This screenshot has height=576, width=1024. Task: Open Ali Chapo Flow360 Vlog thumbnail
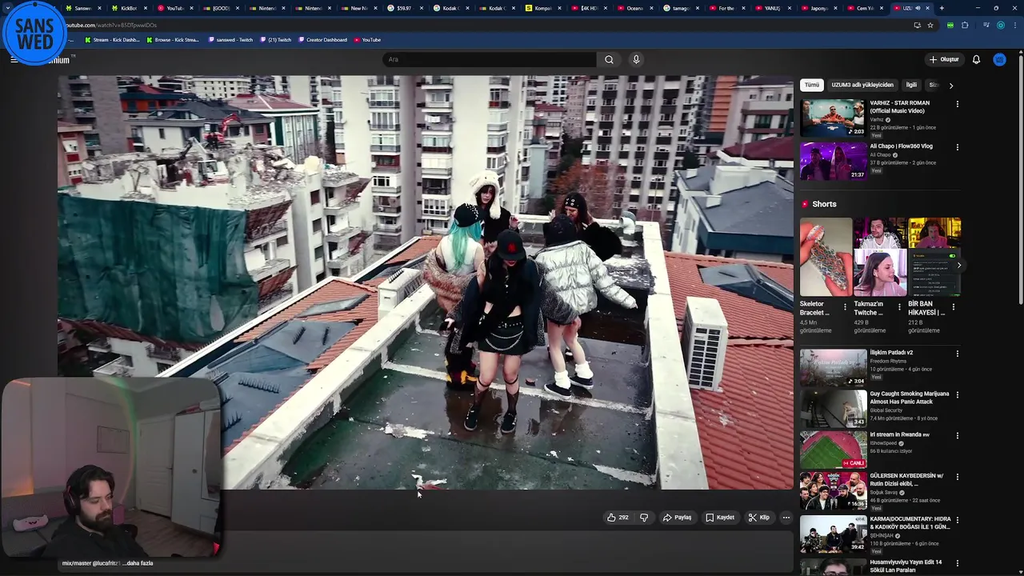click(x=833, y=161)
